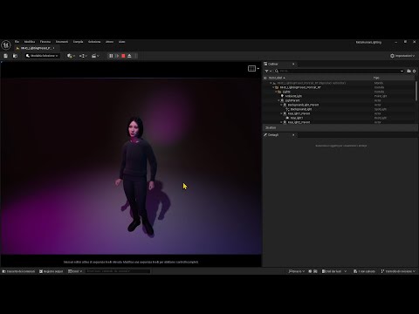Click the world icon on the top Outliner row

pyautogui.click(x=274, y=83)
